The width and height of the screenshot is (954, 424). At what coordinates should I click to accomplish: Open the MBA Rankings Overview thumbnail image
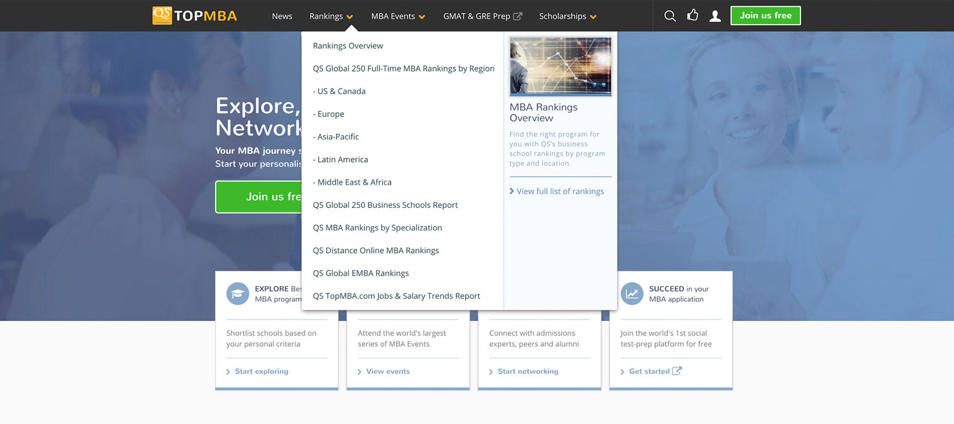point(560,66)
